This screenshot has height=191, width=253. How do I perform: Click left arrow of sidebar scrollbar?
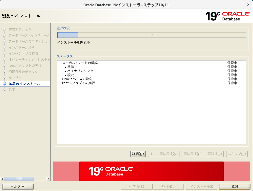[x=2, y=179]
